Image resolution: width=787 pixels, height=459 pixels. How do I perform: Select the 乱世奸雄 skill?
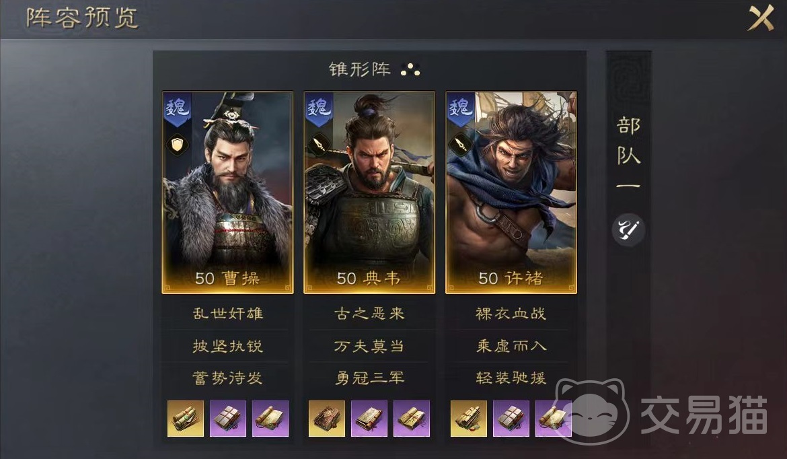[227, 314]
